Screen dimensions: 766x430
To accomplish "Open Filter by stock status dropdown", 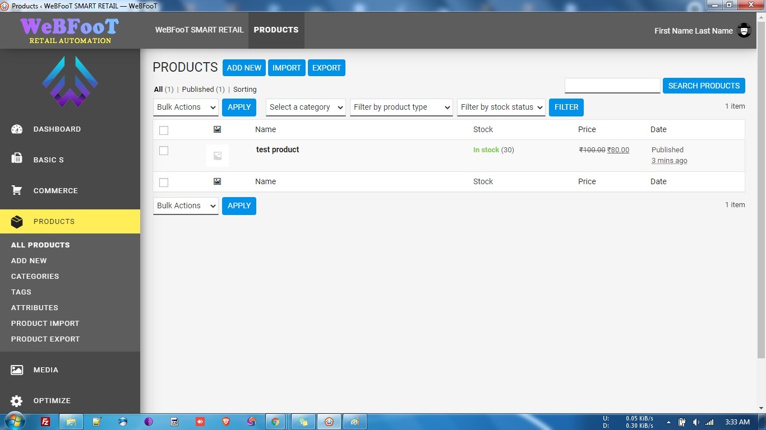I will (501, 107).
